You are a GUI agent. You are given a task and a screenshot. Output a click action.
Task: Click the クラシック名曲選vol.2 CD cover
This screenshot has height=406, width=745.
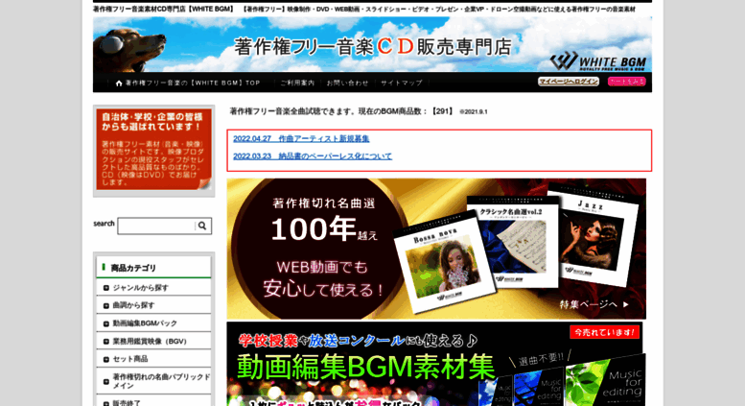[x=515, y=243]
